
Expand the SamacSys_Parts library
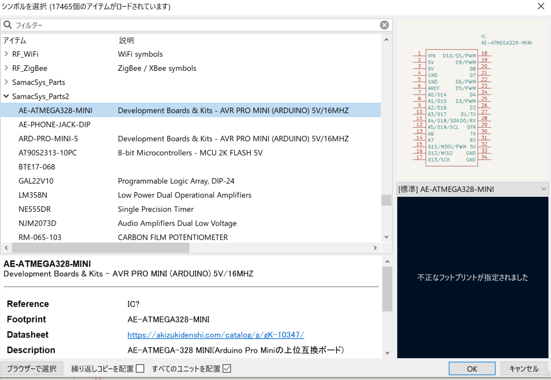6,83
